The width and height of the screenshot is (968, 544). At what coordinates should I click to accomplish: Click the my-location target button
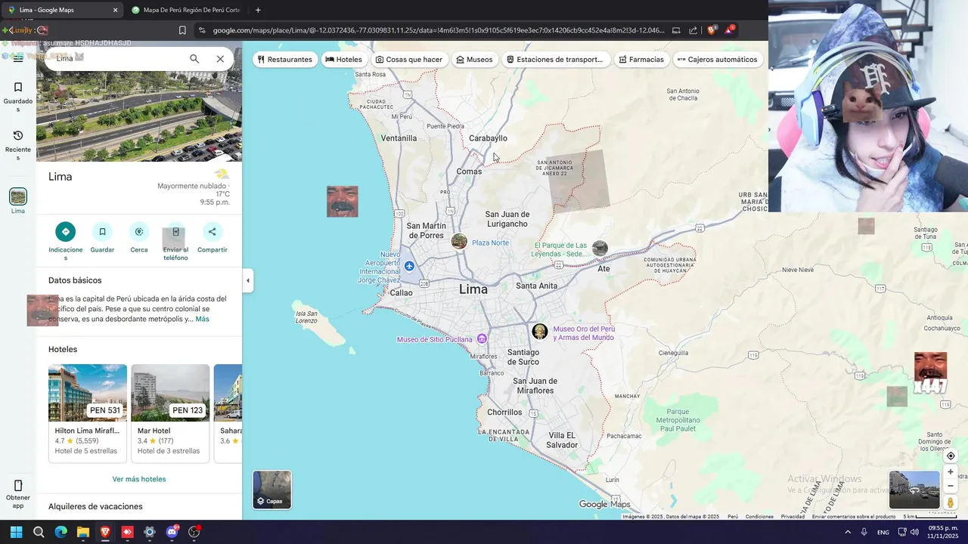951,456
